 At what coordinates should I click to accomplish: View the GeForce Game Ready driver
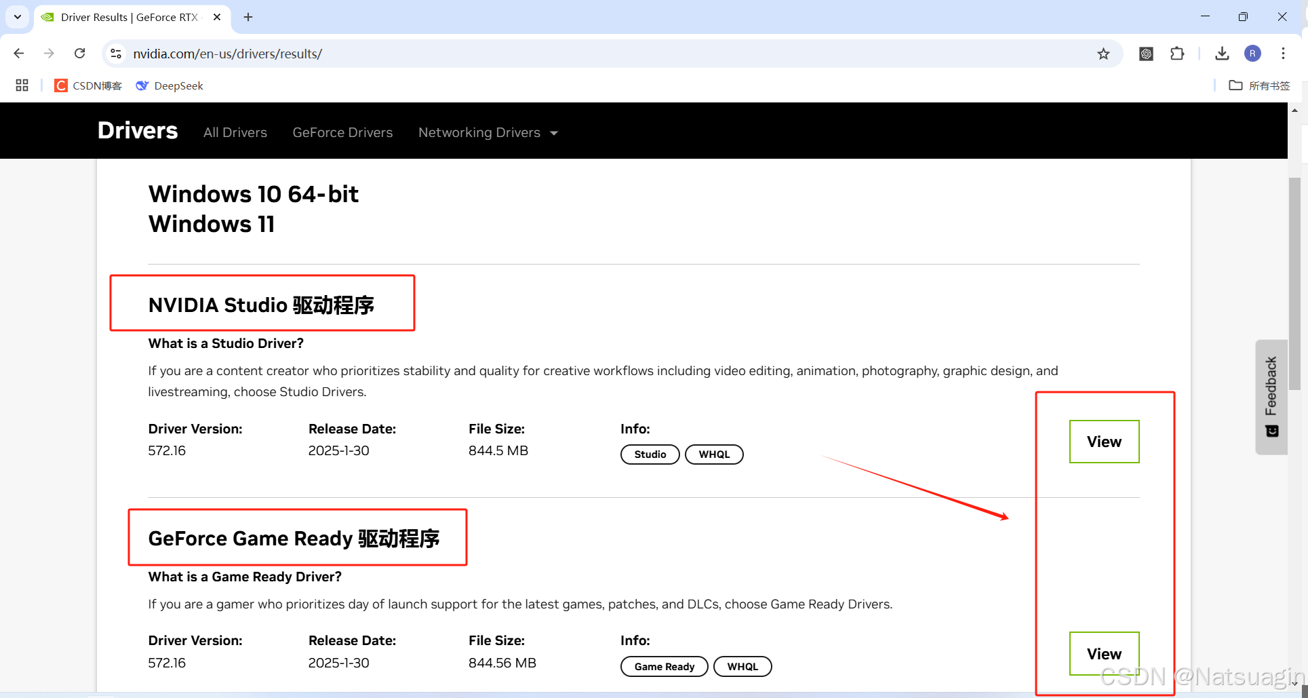[x=1104, y=654]
